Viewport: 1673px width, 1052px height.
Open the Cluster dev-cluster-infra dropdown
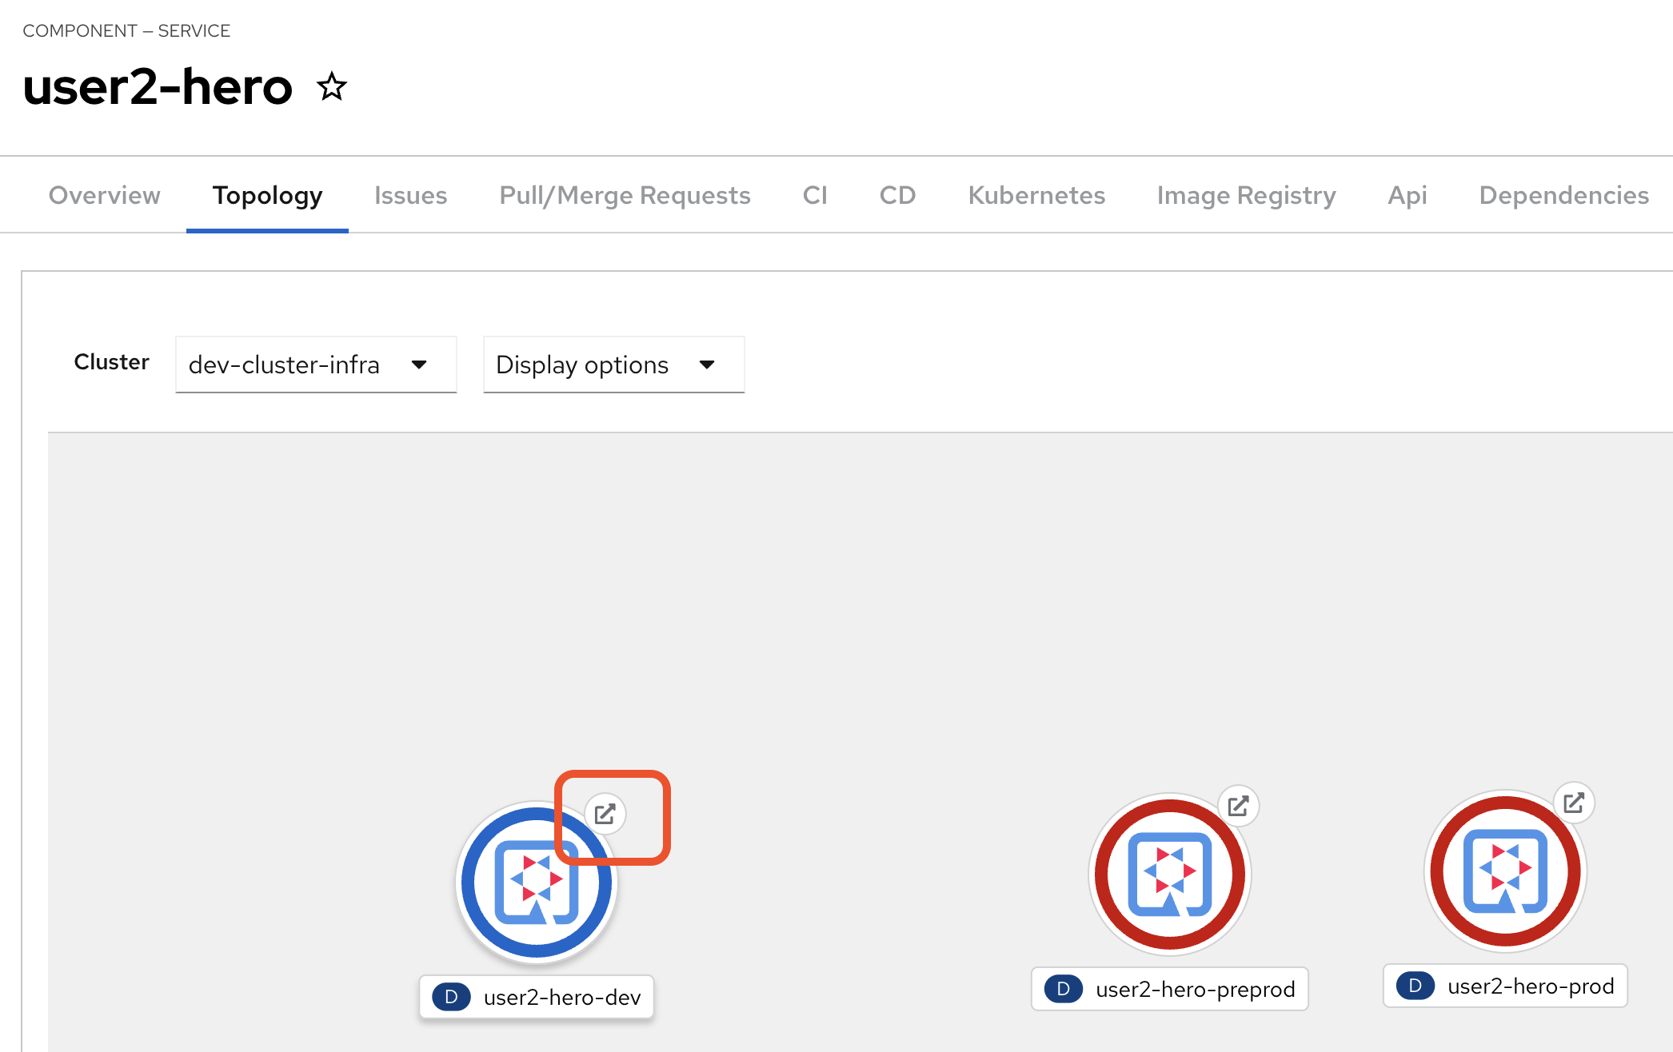(316, 365)
